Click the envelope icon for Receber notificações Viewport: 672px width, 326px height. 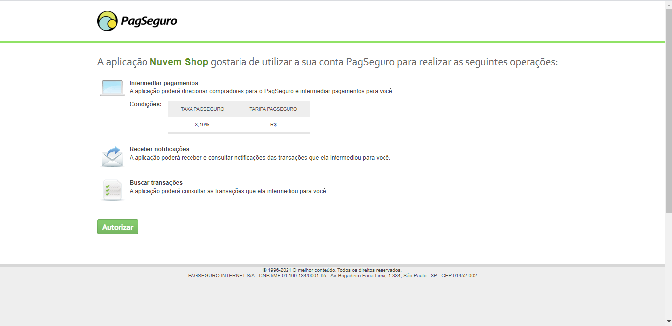coord(112,156)
